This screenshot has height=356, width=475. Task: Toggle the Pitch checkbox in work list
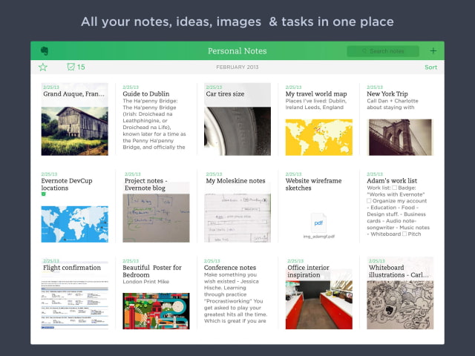[404, 234]
